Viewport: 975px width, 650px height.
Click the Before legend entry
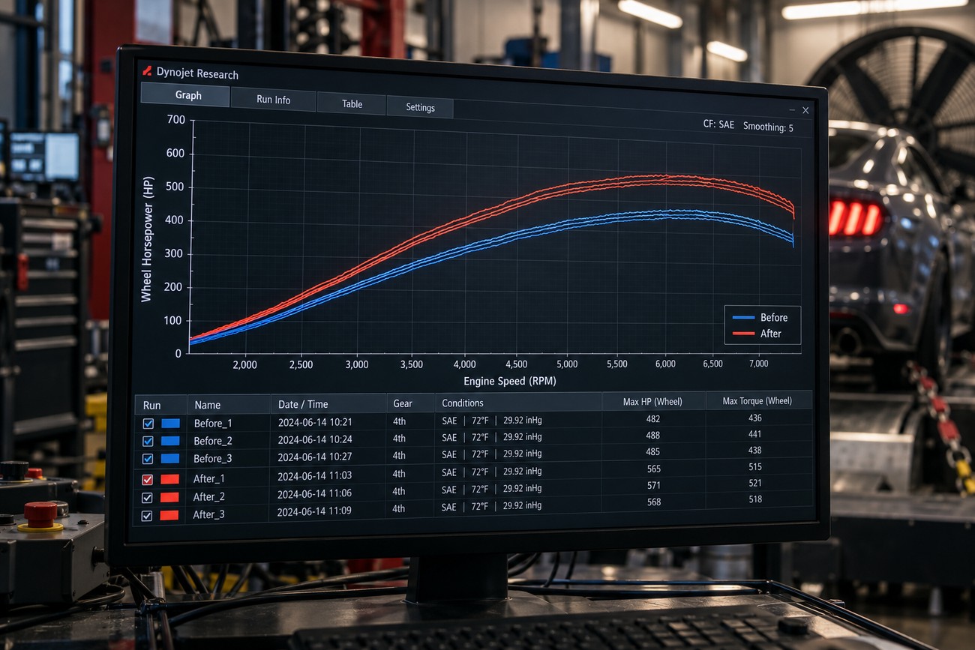click(x=760, y=317)
